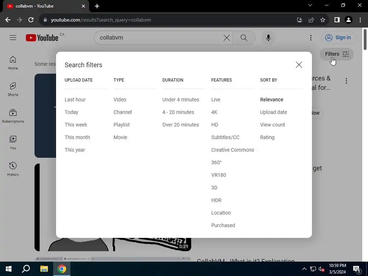Enable the HD feature filter
368x276 pixels.
(x=215, y=125)
